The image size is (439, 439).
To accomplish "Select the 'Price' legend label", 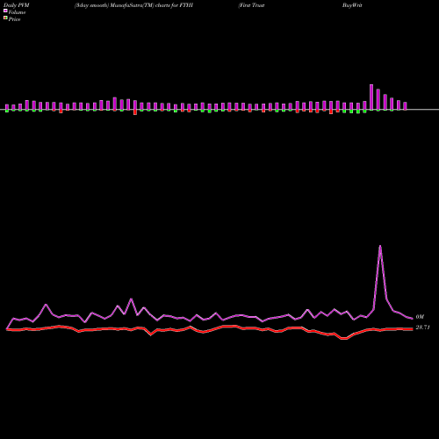I will pos(14,19).
